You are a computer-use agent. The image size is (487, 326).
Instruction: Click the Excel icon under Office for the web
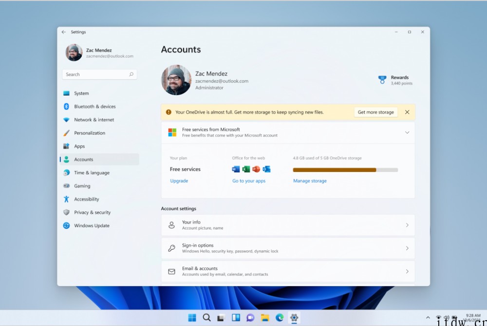click(246, 169)
